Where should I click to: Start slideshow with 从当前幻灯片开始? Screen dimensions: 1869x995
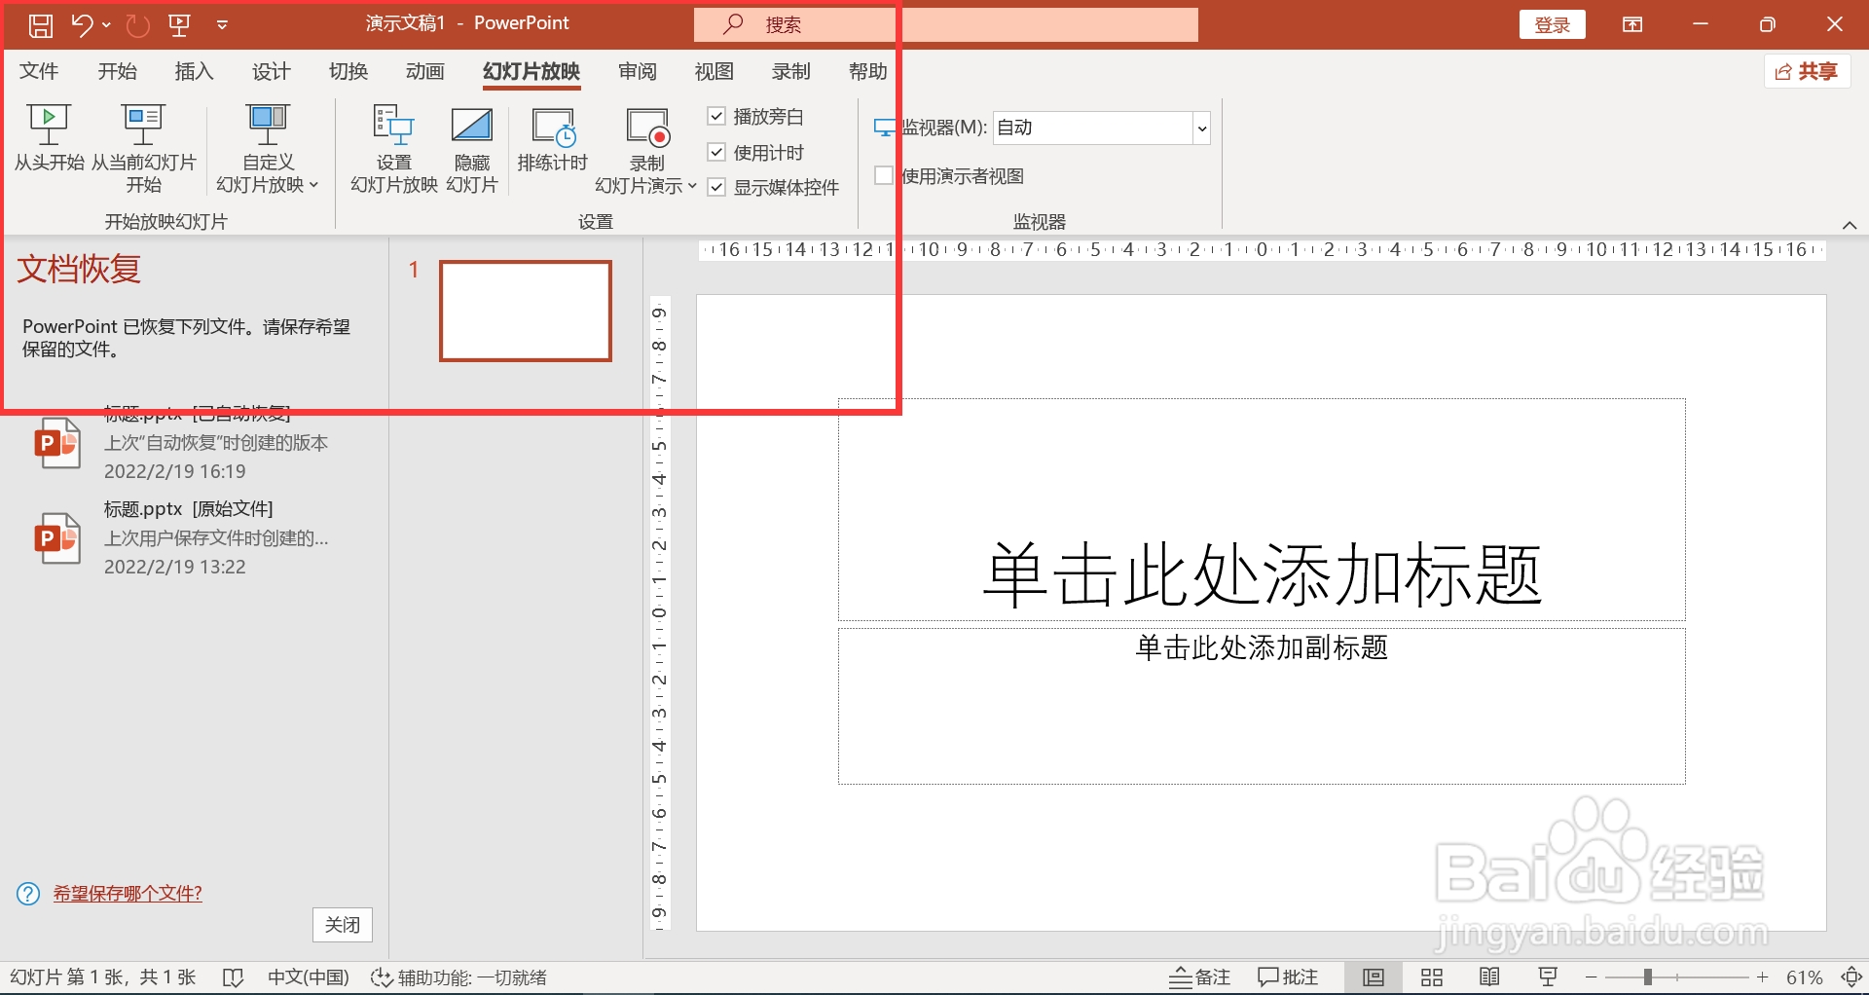[144, 148]
